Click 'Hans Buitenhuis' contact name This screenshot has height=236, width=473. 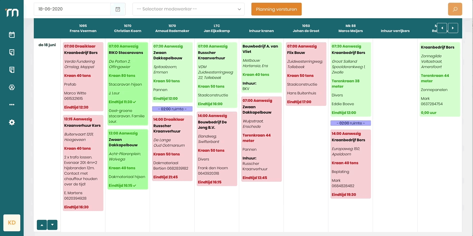[302, 93]
